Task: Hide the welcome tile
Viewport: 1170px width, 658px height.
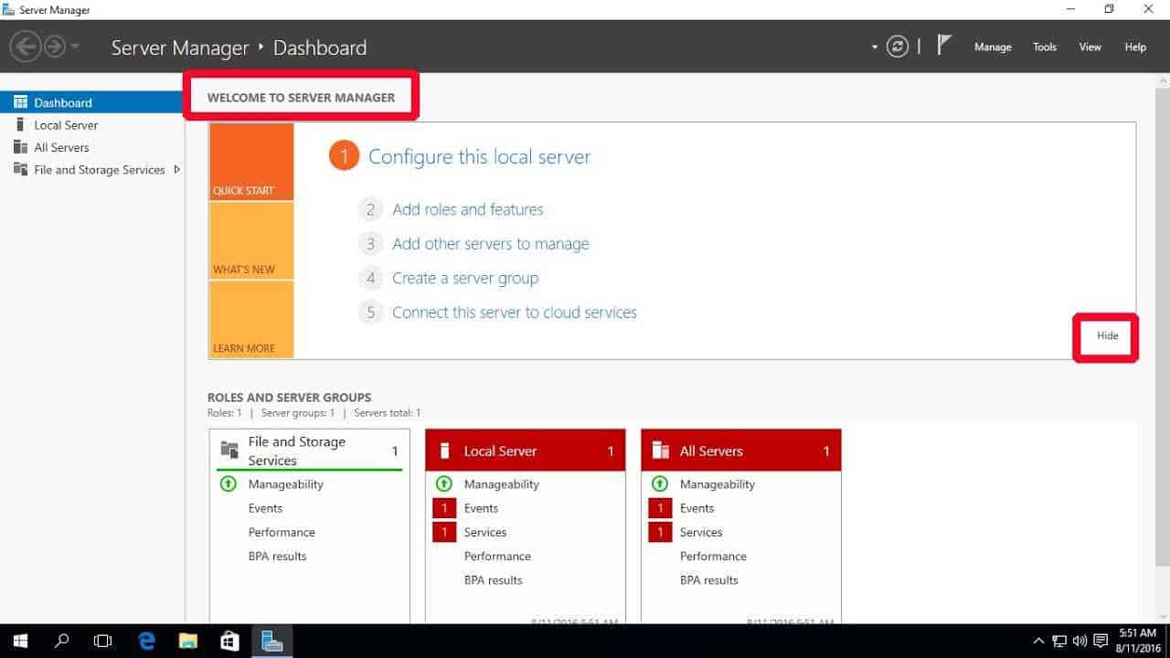Action: click(x=1107, y=335)
